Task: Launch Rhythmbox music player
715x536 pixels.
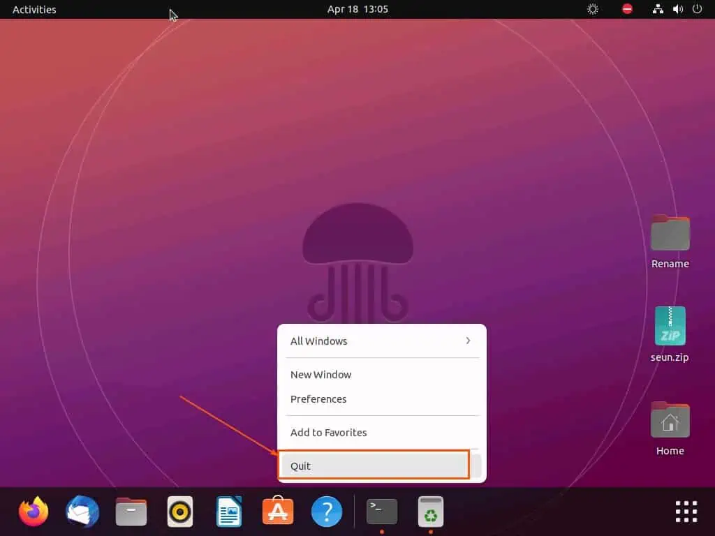Action: point(180,512)
